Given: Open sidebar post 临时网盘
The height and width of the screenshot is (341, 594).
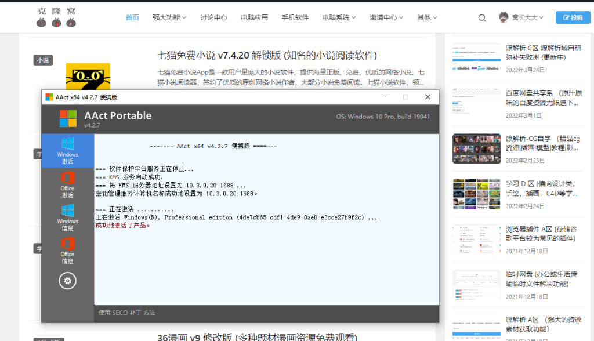Looking at the screenshot, I should click(x=541, y=279).
